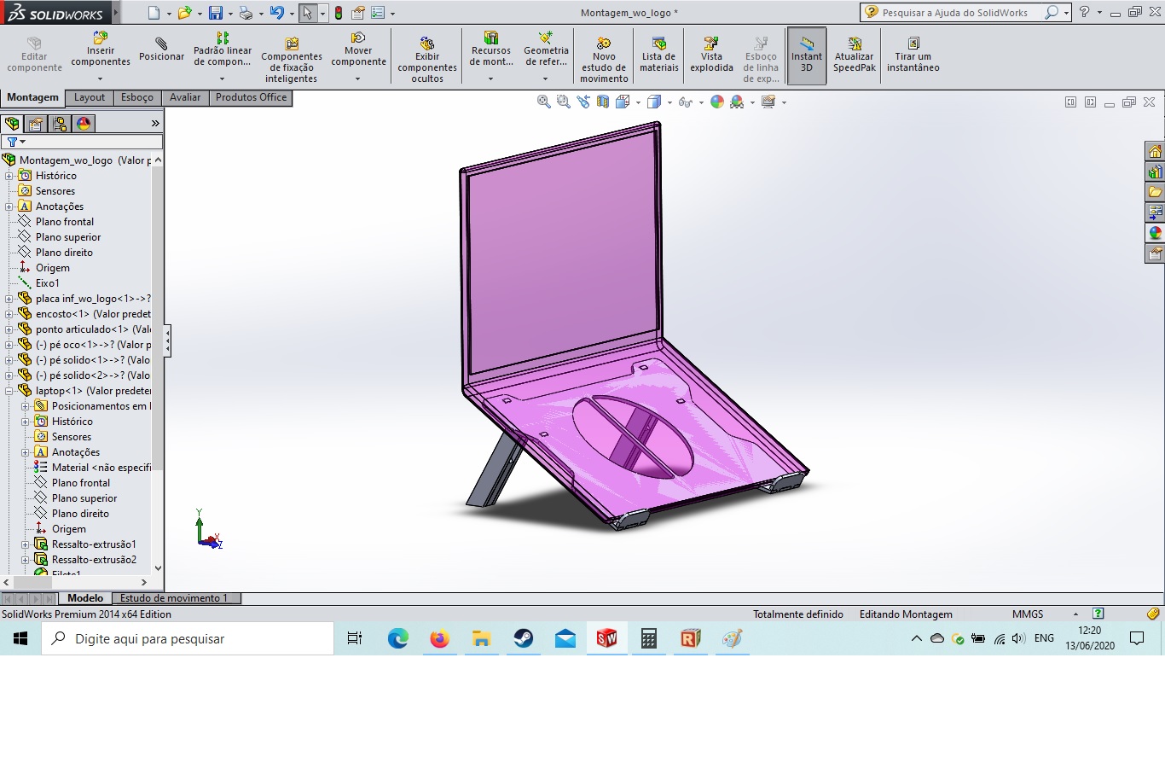This screenshot has width=1165, height=774.
Task: Open Recursos de montagem dropdown arrow
Action: tap(490, 79)
